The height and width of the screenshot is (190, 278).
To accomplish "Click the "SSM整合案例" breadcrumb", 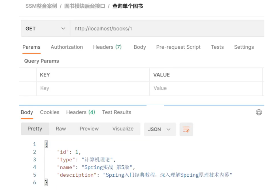I will 41,6.
